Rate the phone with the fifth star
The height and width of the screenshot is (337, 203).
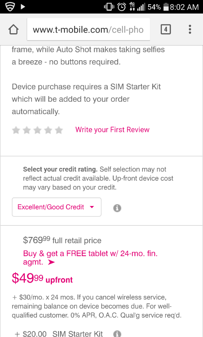point(59,130)
